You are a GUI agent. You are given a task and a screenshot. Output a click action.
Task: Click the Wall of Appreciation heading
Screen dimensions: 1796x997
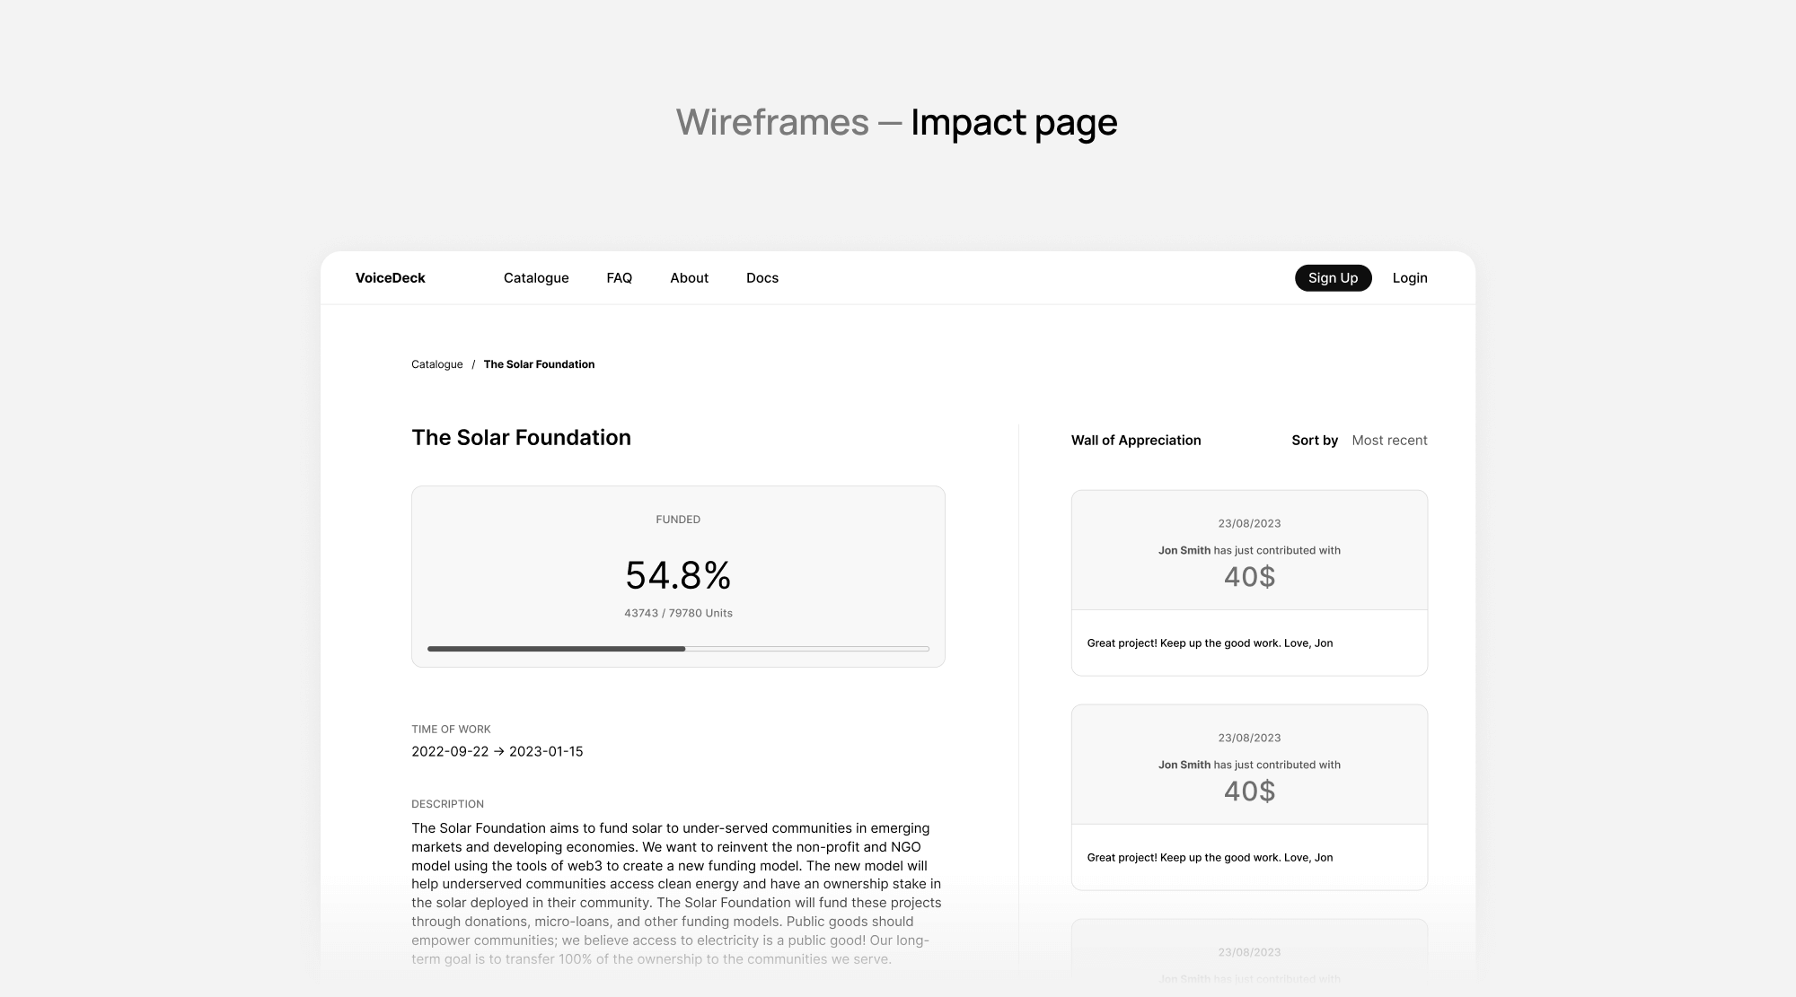(1135, 441)
